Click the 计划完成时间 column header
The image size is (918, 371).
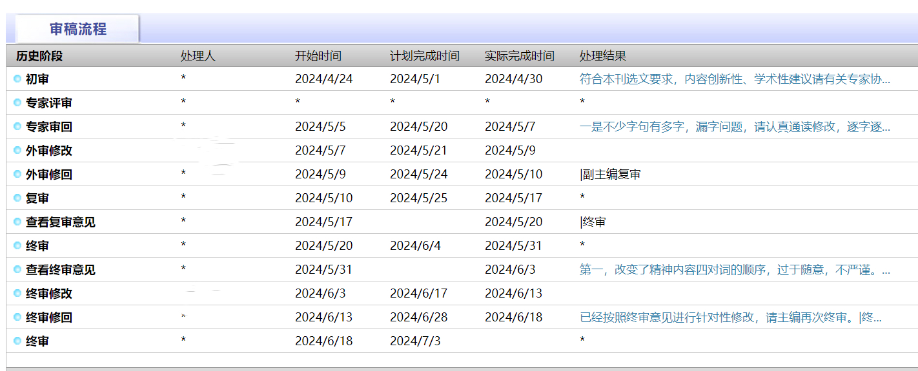[x=425, y=56]
